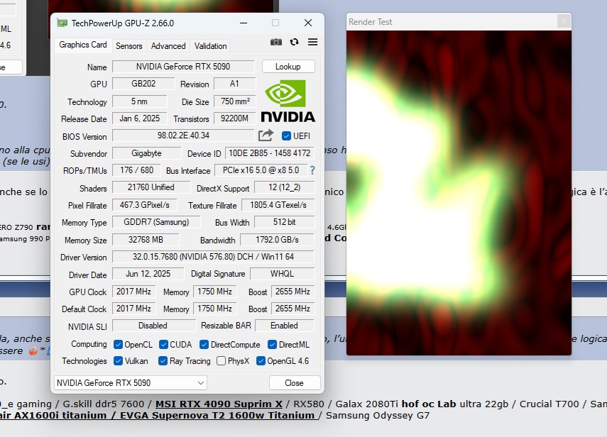Toggle the OpenCL checkbox
Image resolution: width=607 pixels, height=437 pixels.
[x=118, y=344]
